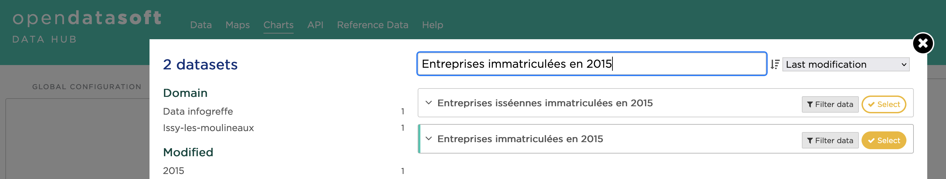This screenshot has height=179, width=946.
Task: Filter data for Entreprises isséennes dataset
Action: click(x=830, y=104)
